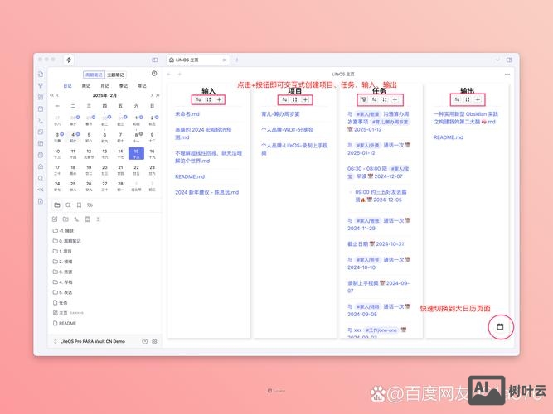Open 2024 新年建议 note link
The image size is (553, 414).
[x=207, y=192]
